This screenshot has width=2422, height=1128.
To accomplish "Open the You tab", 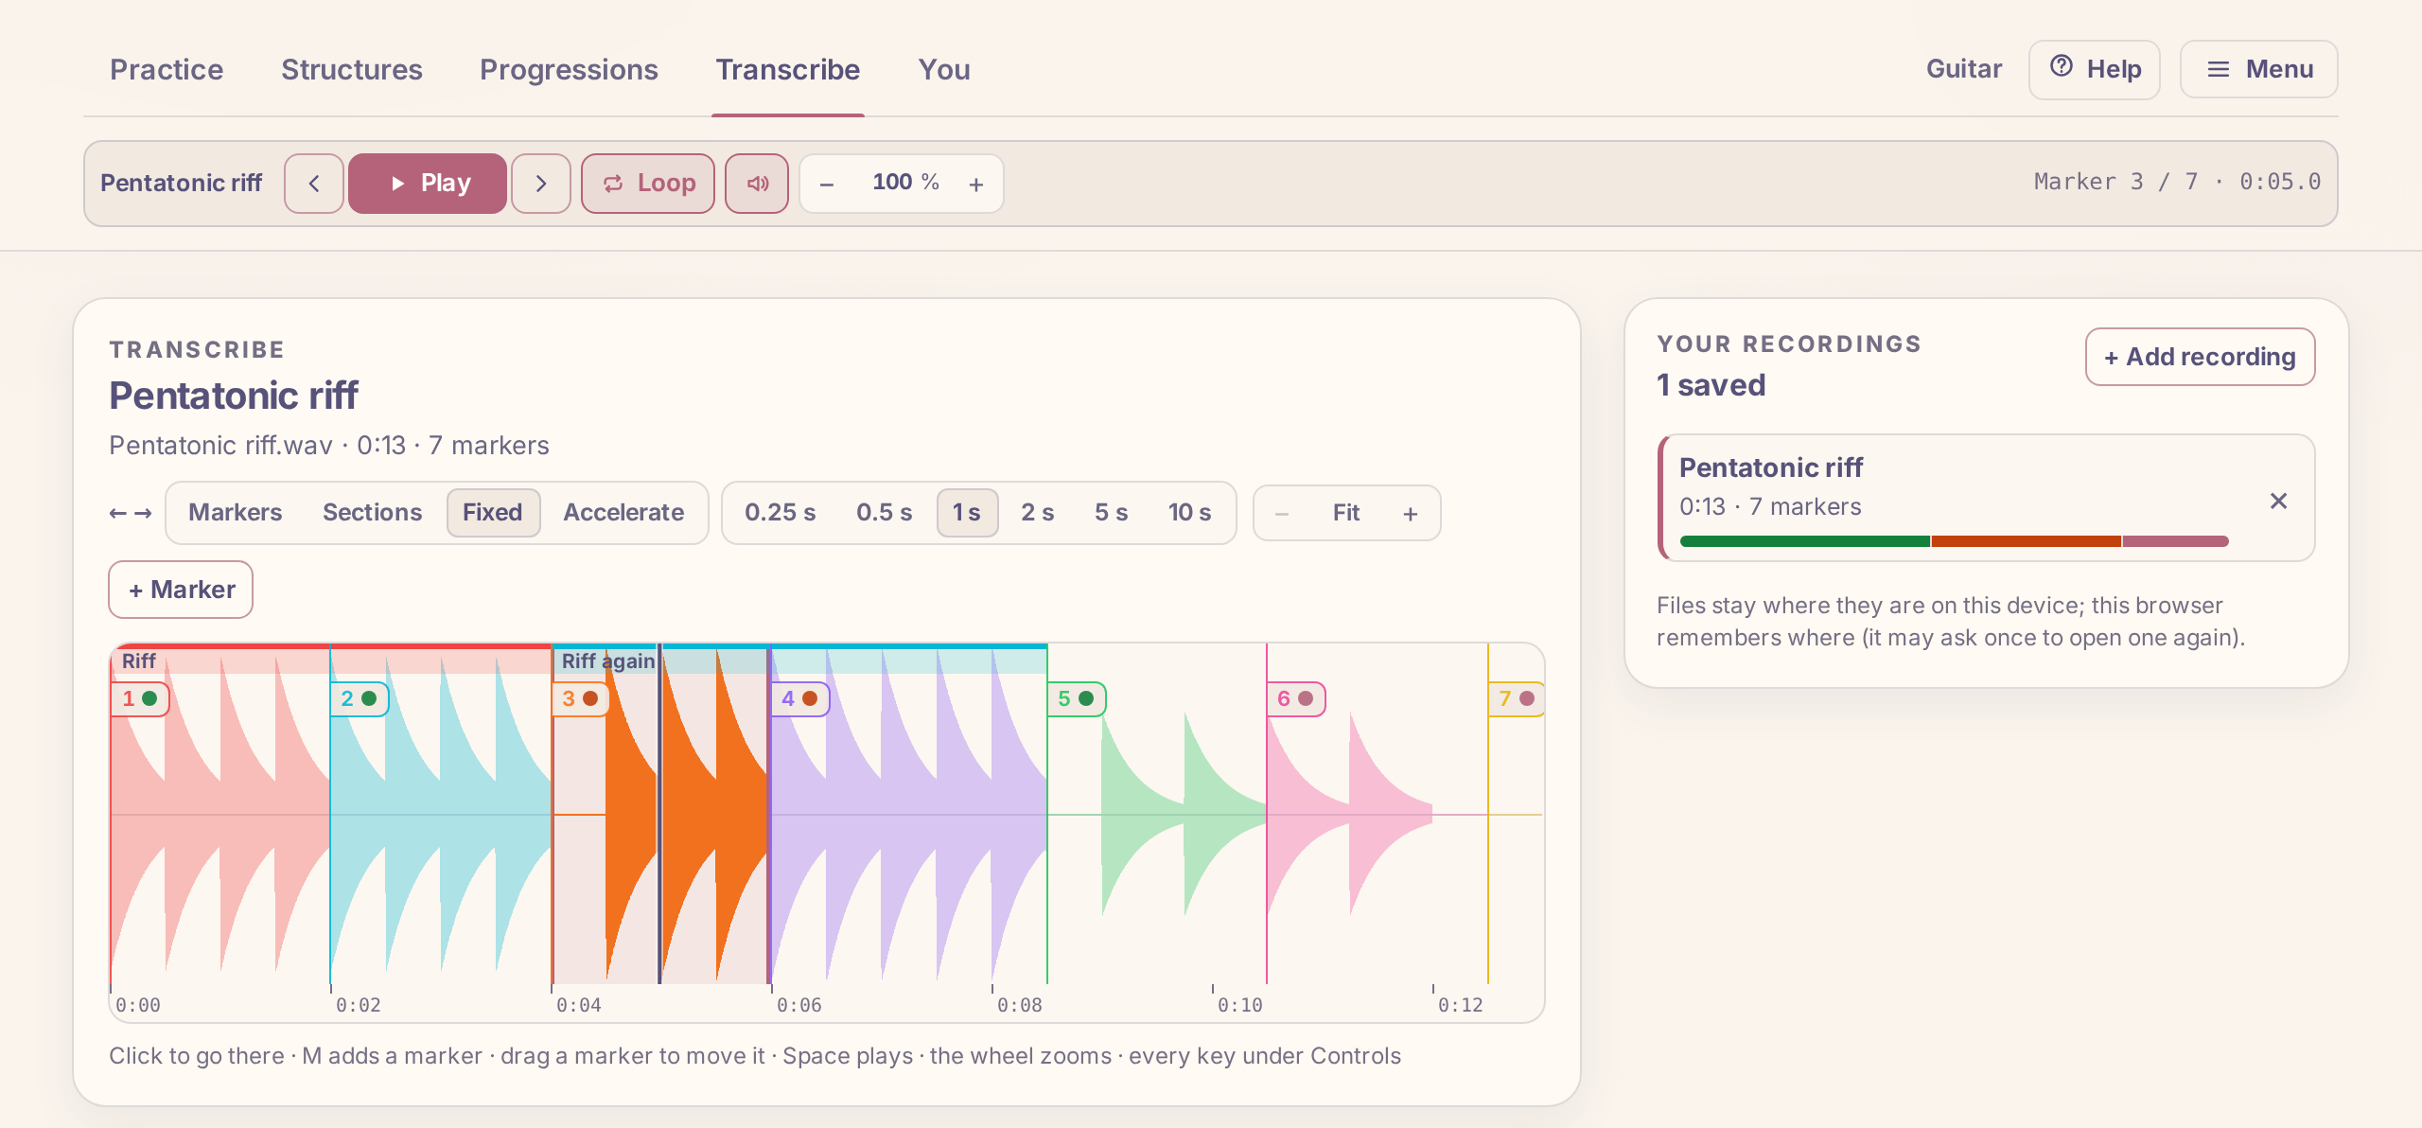I will point(944,70).
